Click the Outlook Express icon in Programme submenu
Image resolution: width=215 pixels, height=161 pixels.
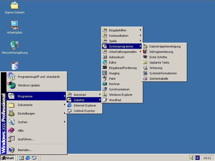[70, 111]
